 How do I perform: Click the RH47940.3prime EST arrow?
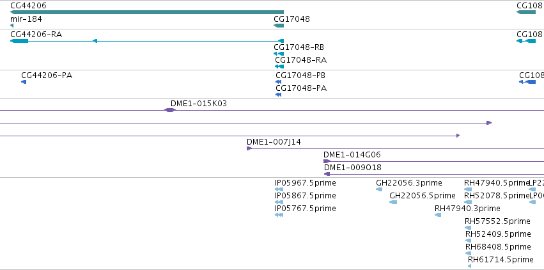(438, 215)
